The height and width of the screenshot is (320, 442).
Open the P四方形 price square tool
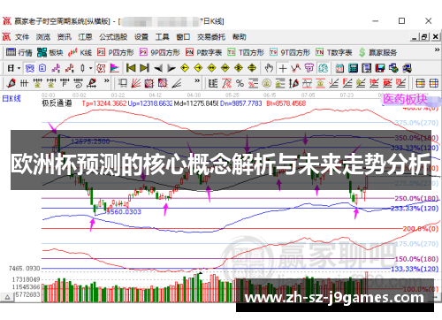[x=116, y=52]
